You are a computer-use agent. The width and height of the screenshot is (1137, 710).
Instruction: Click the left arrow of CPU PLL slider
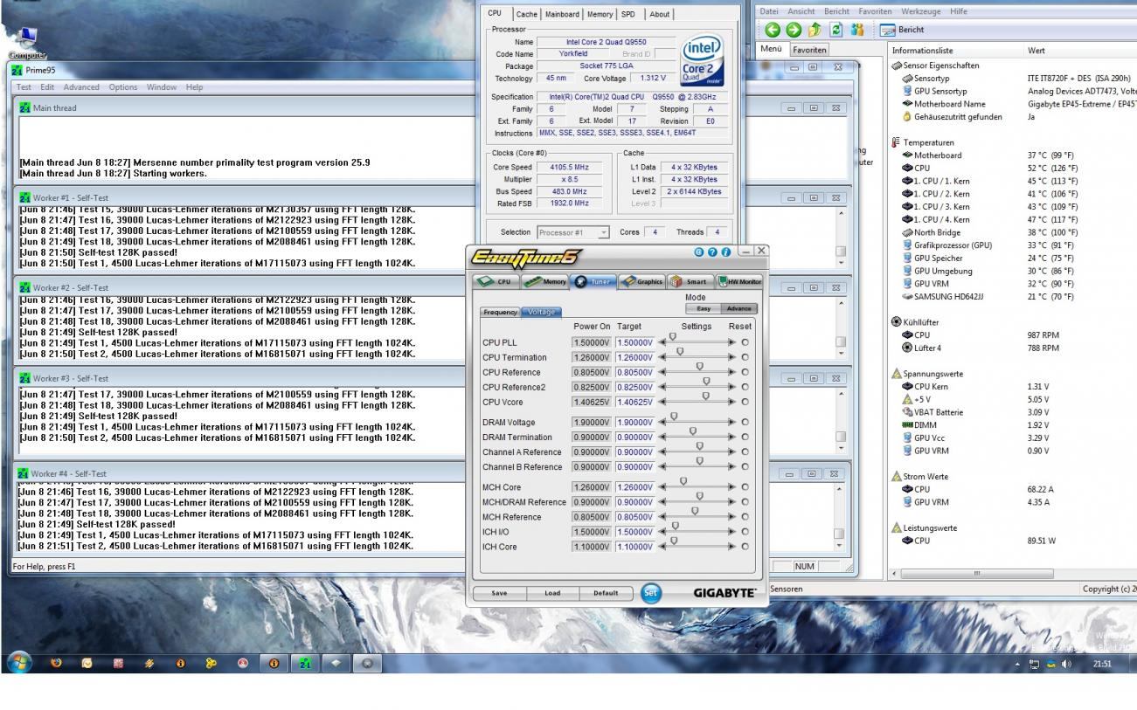pos(663,343)
